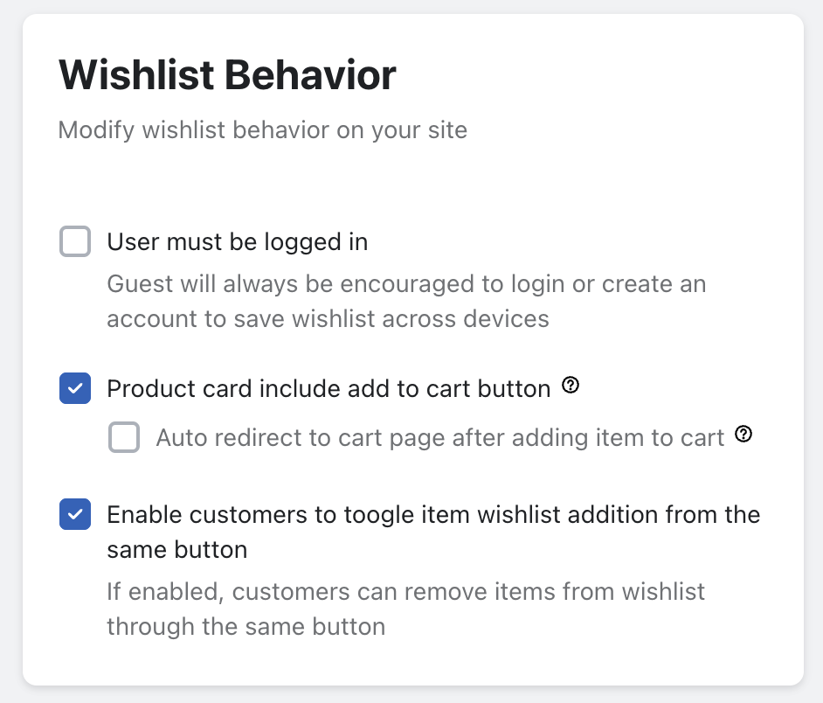Check the "User must be logged in" checkbox
The width and height of the screenshot is (823, 703).
click(x=75, y=241)
